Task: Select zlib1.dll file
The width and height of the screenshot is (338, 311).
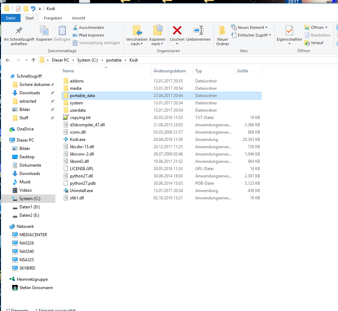Action: pyautogui.click(x=77, y=198)
